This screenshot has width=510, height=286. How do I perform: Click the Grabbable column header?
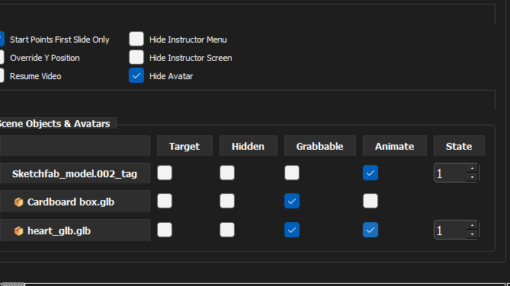320,146
